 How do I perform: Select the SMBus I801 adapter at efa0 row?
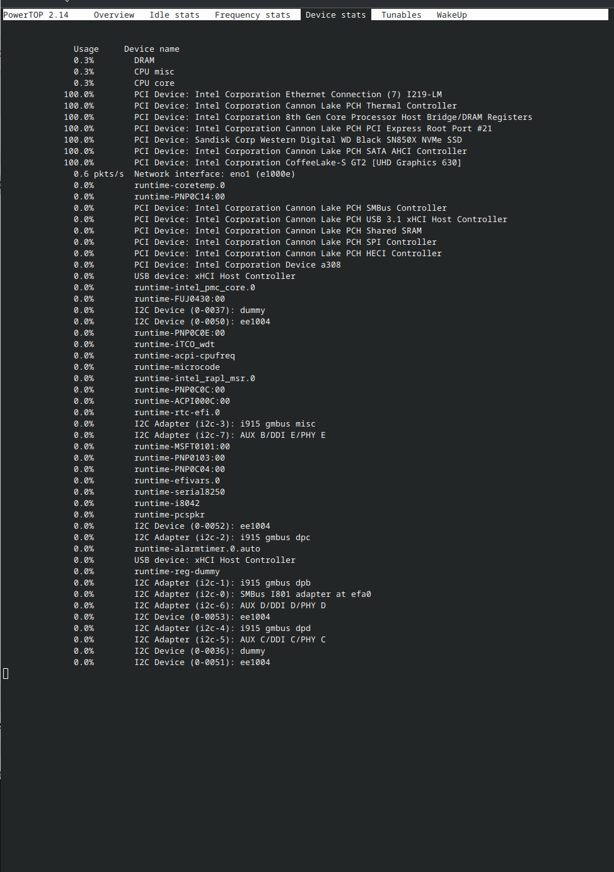(252, 594)
